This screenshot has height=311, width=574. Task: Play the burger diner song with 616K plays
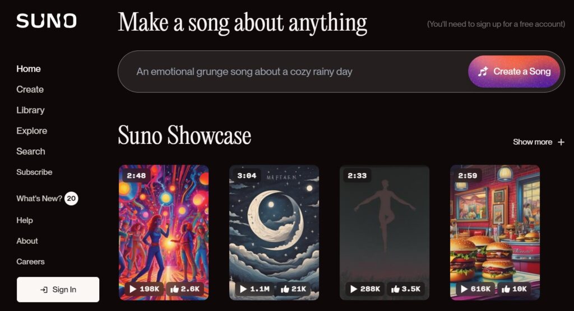464,289
